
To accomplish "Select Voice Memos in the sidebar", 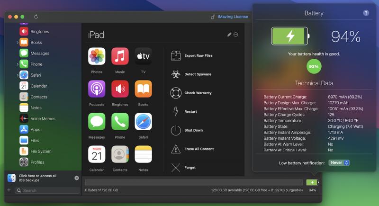I will (x=37, y=118).
